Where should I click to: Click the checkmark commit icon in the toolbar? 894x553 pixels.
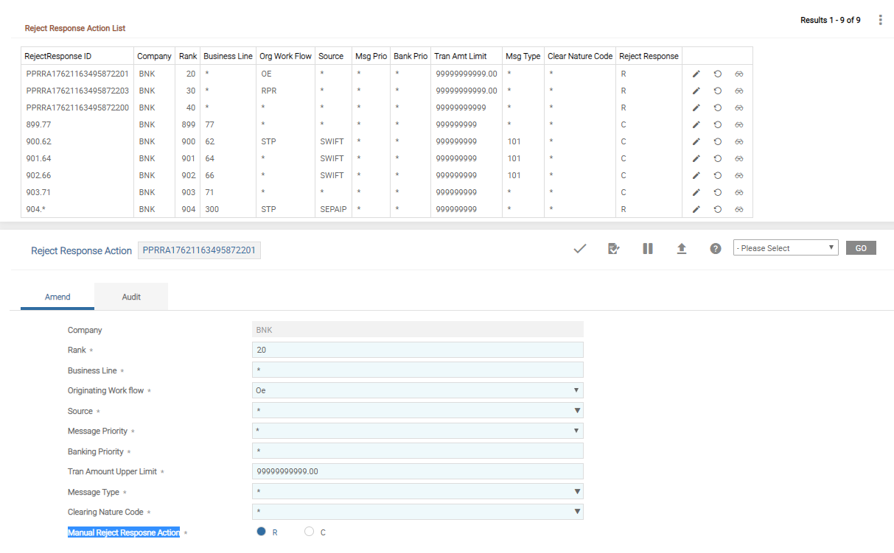[579, 249]
